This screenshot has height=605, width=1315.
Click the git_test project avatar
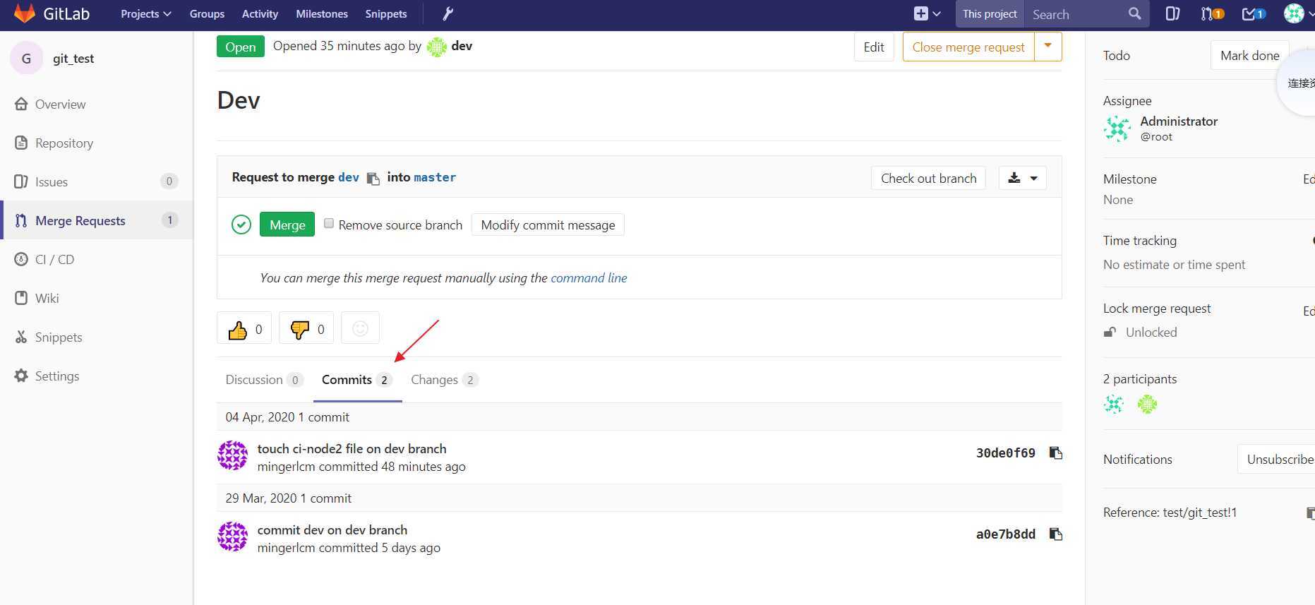(x=26, y=59)
